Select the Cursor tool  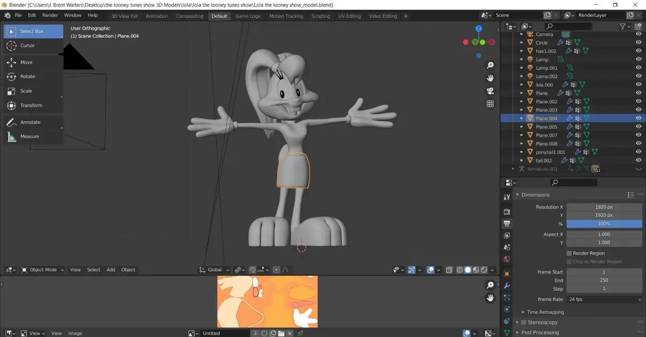tap(33, 46)
